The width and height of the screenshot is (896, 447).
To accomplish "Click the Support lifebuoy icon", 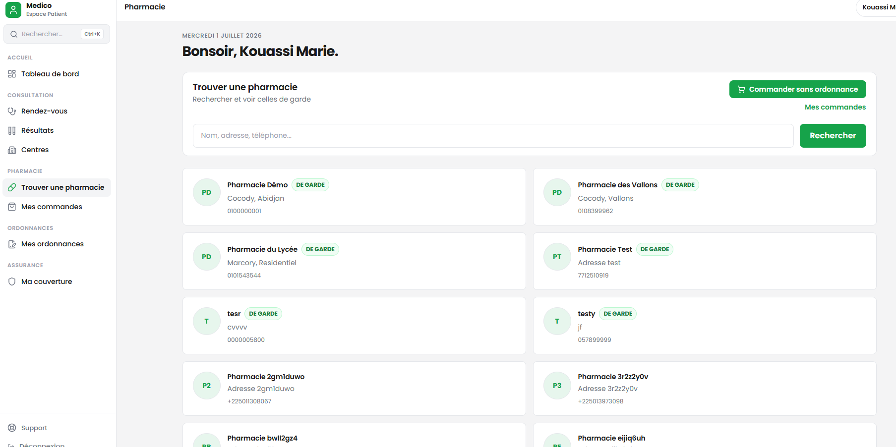I will [x=12, y=428].
